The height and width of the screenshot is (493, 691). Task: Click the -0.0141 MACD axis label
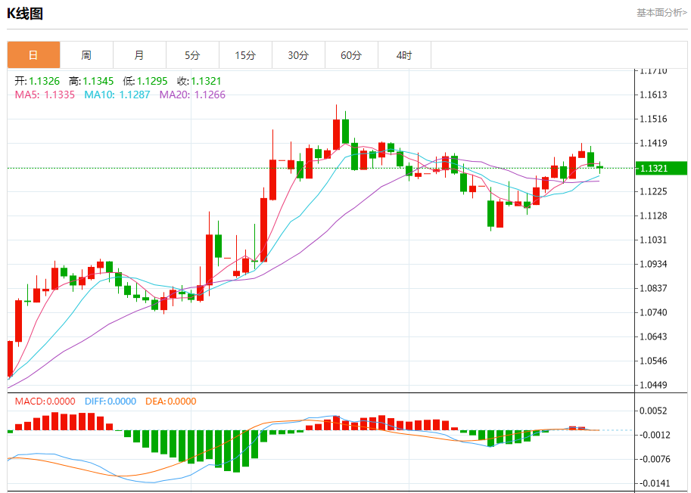coord(654,483)
